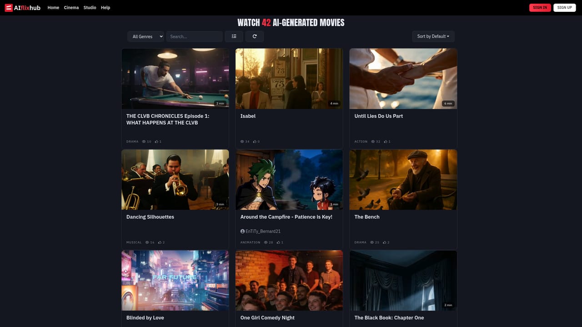582x327 pixels.
Task: Click the AIflixhub logo icon
Action: pyautogui.click(x=9, y=8)
